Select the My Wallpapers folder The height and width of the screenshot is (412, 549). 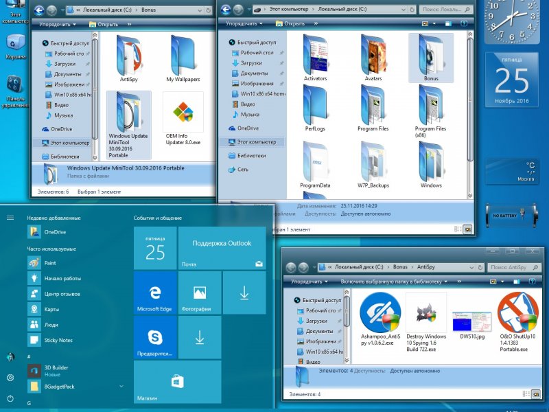tap(183, 58)
